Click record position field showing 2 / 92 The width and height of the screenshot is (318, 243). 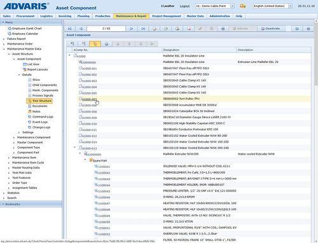(x=106, y=29)
